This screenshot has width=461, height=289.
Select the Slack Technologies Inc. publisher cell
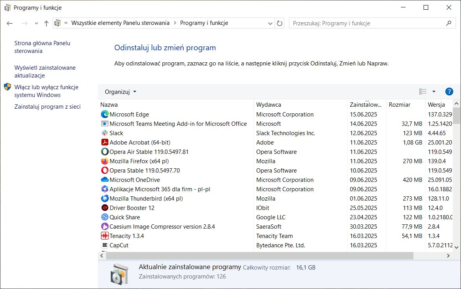pyautogui.click(x=285, y=133)
